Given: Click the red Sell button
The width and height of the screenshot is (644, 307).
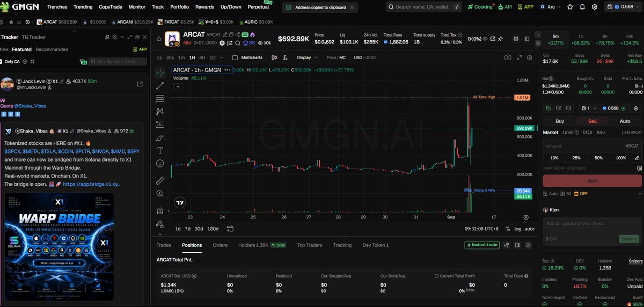Looking at the screenshot, I should [x=592, y=181].
